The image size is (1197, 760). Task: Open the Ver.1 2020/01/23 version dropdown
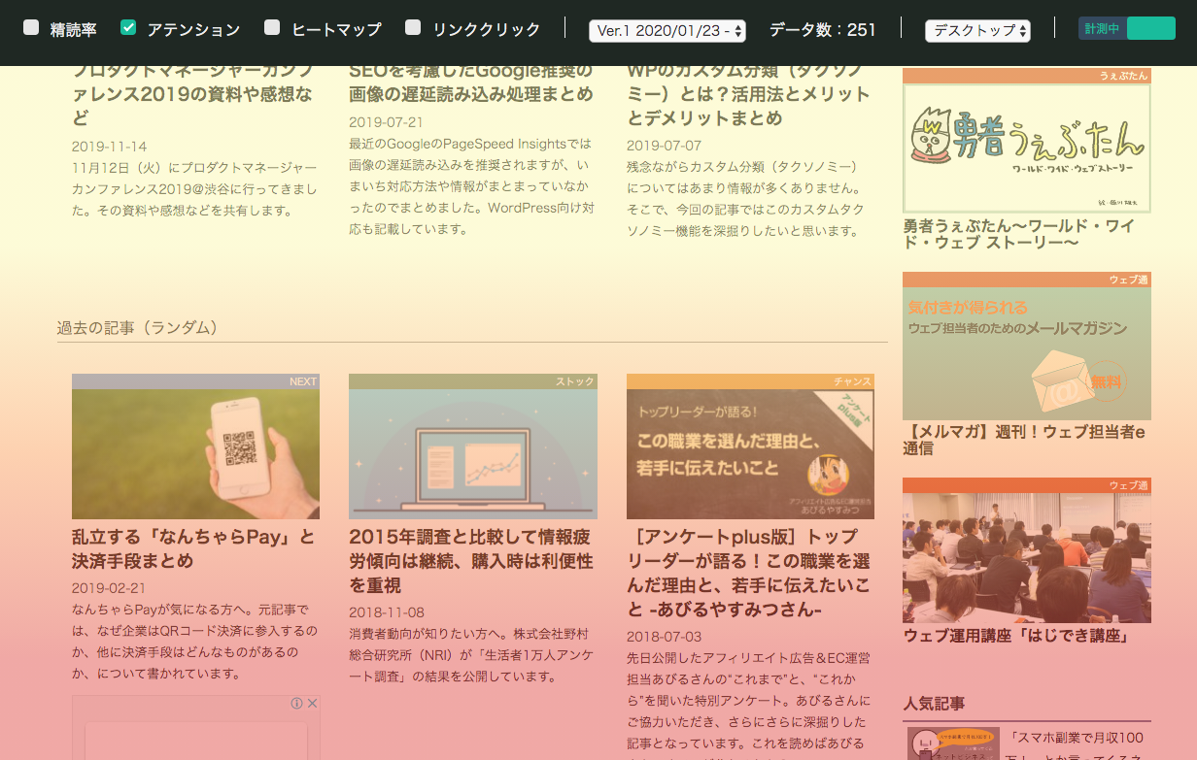[667, 29]
